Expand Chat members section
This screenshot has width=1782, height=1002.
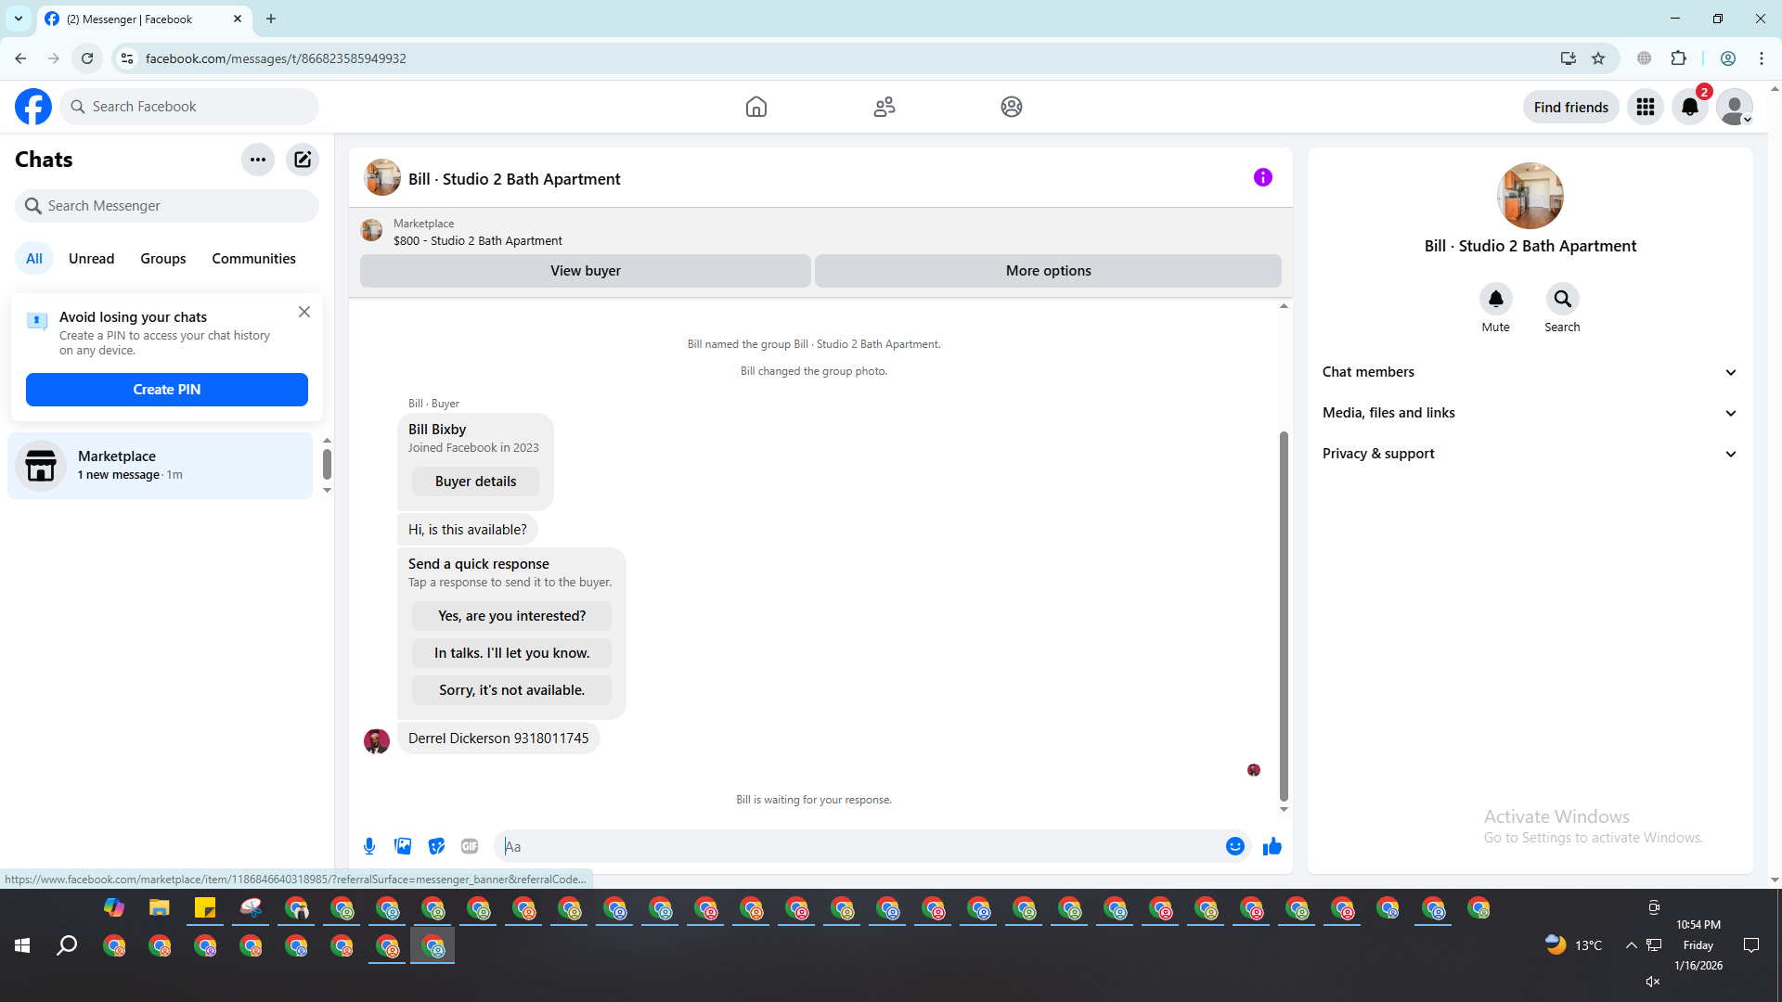point(1530,372)
